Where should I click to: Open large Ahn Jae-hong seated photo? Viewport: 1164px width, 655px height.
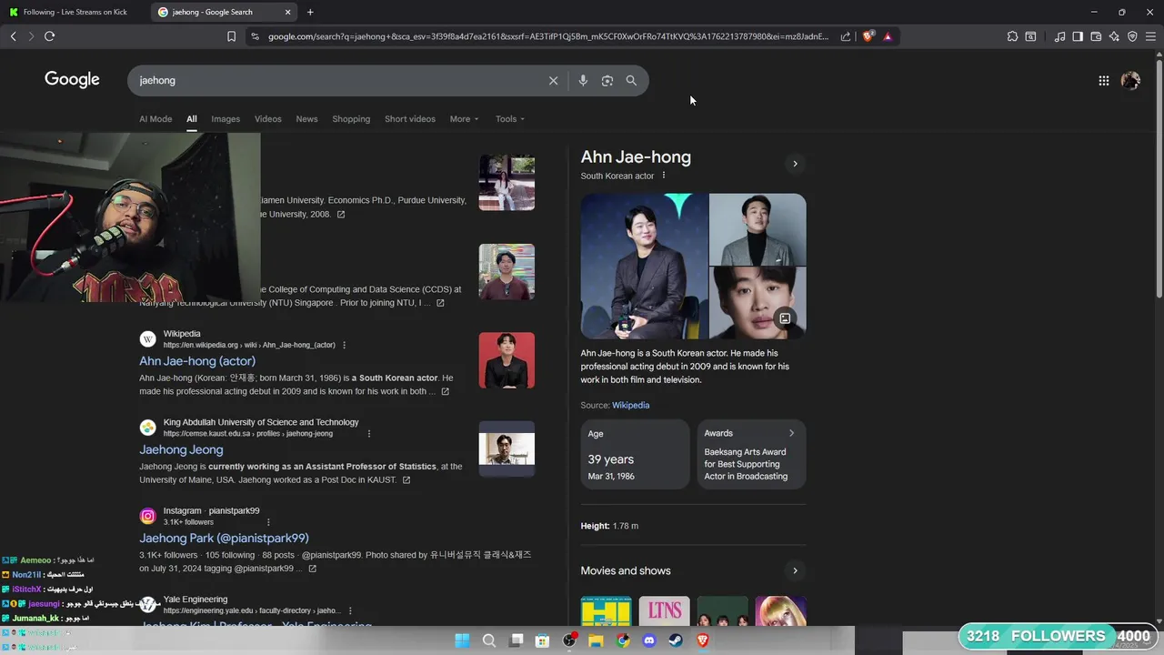click(644, 266)
